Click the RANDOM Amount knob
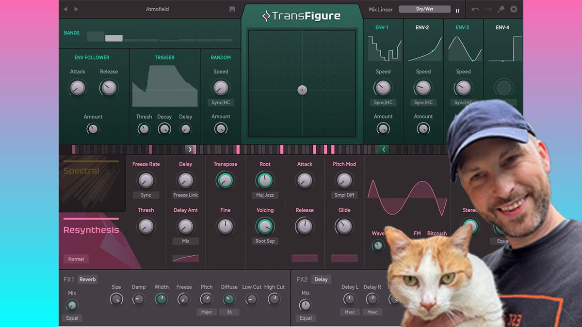This screenshot has width=582, height=327. [x=221, y=129]
